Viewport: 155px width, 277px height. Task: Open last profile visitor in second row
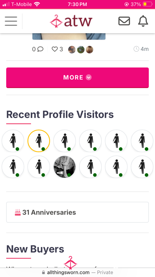point(142,167)
